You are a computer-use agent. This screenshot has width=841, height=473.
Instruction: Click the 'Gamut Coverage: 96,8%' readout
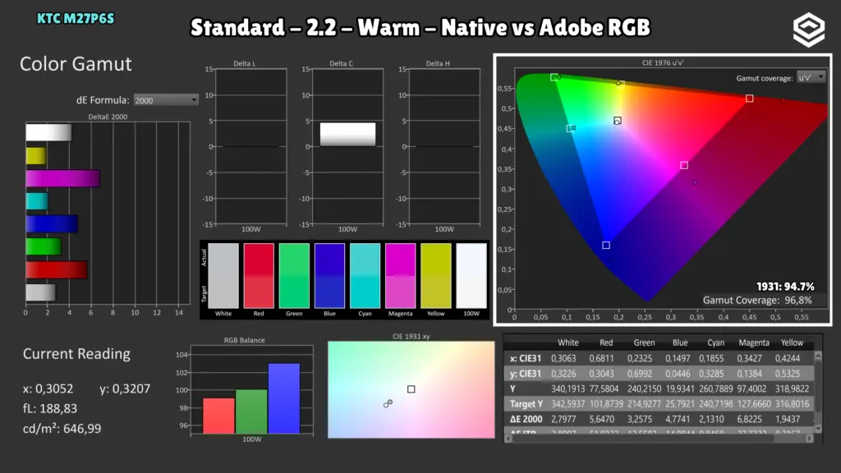pyautogui.click(x=756, y=301)
